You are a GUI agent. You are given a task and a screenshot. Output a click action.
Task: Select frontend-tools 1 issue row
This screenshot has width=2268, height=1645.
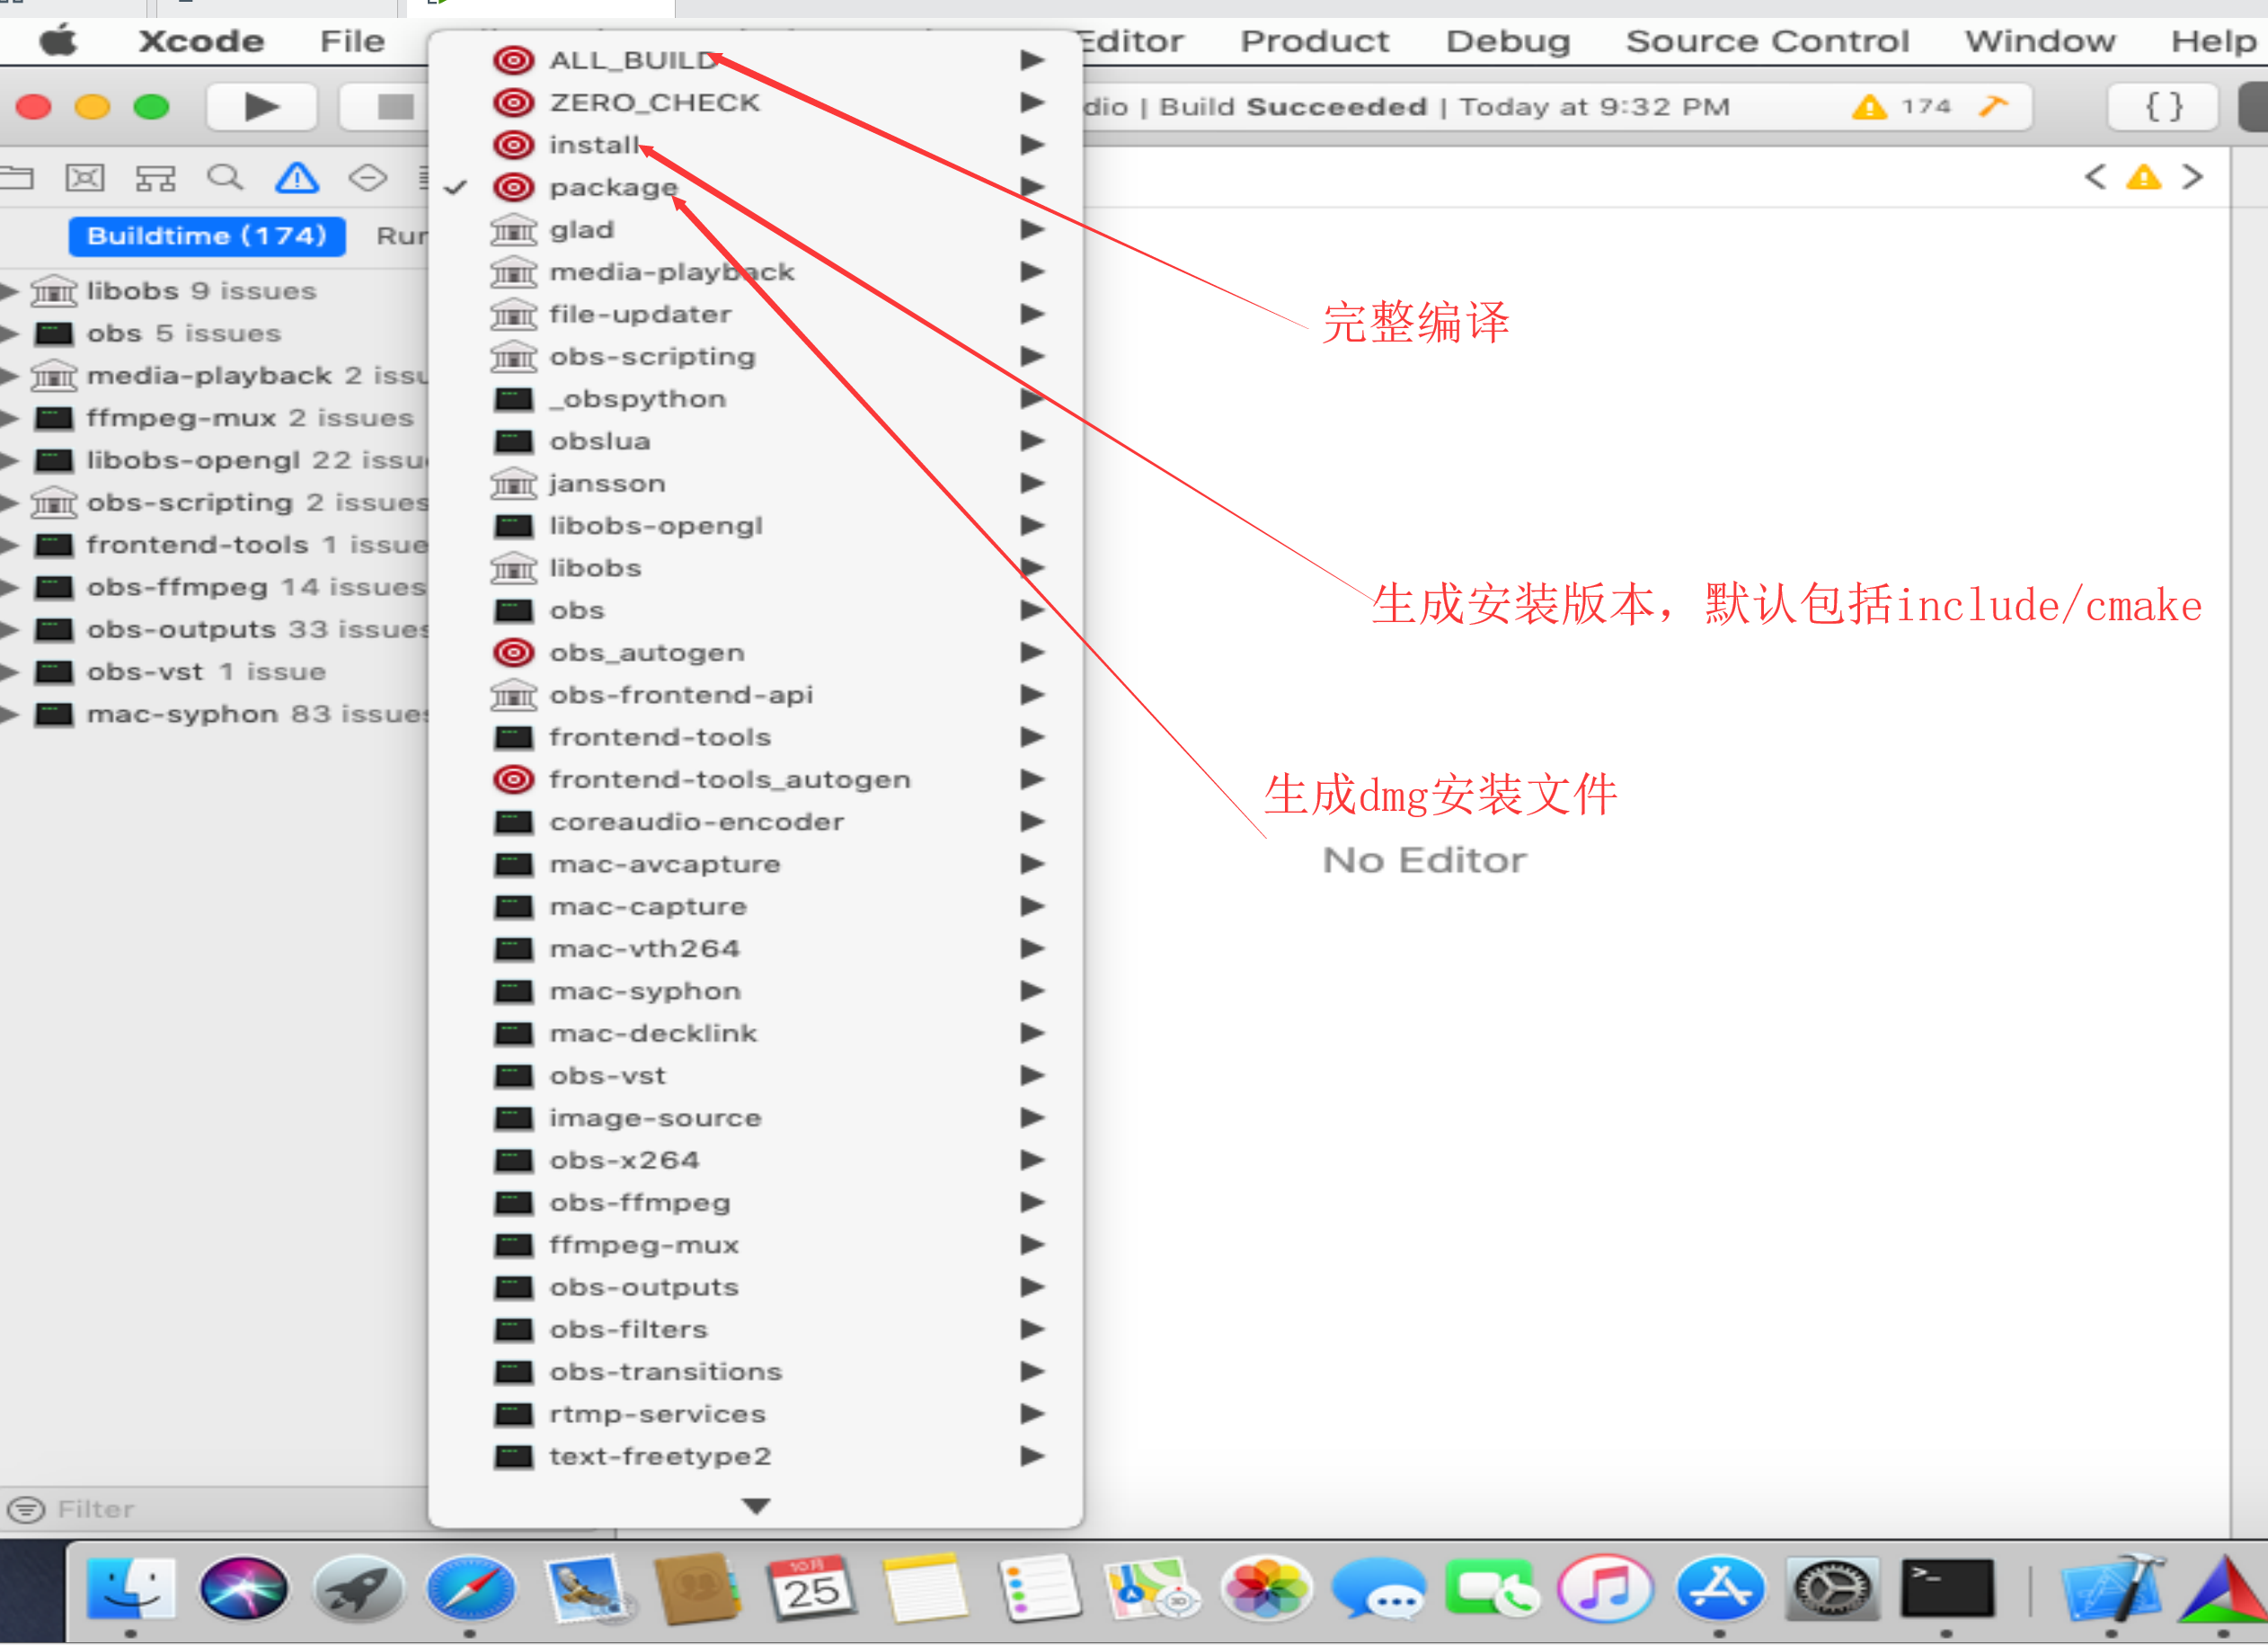click(214, 545)
